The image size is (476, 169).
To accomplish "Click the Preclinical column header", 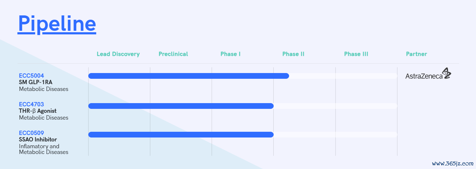I will 173,54.
